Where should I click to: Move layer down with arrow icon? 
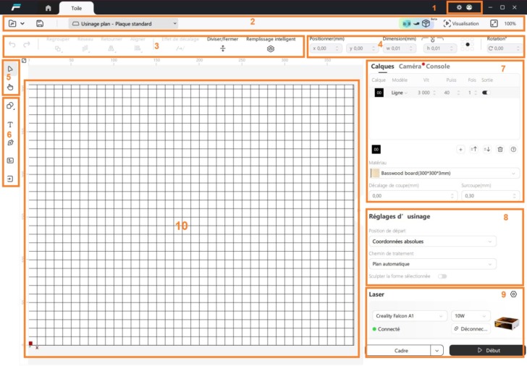click(x=487, y=150)
